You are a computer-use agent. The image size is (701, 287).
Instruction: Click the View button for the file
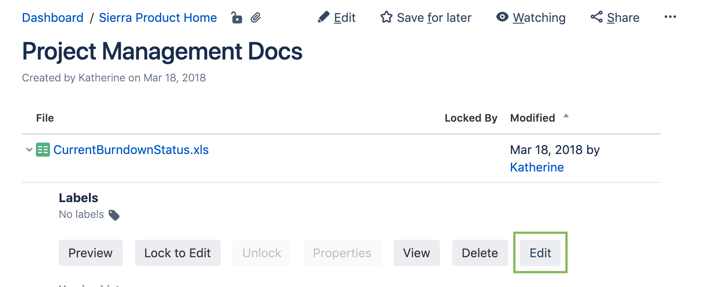pyautogui.click(x=416, y=253)
